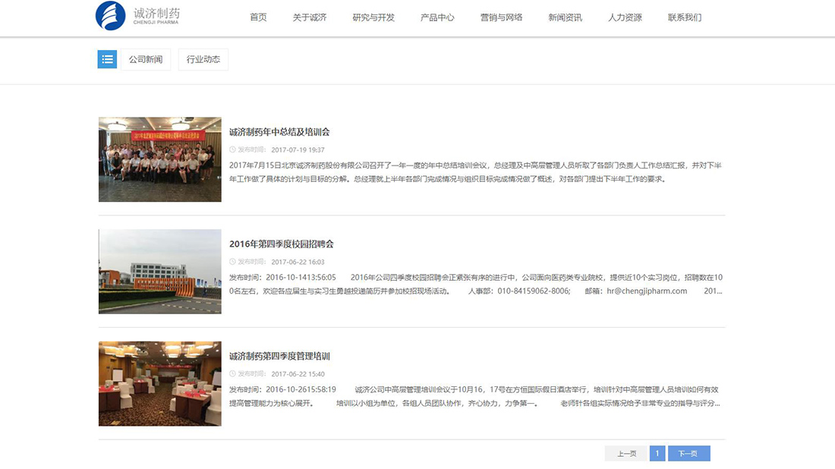835x469 pixels.
Task: Select the 公司新闻 tab
Action: 146,59
